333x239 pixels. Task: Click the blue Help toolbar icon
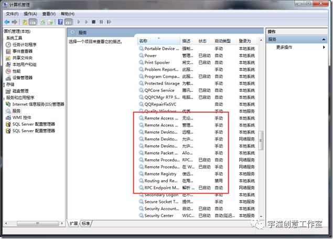point(60,22)
